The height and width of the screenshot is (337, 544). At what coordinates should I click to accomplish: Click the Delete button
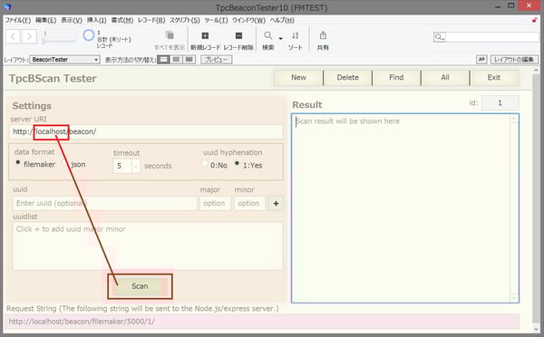tap(347, 77)
